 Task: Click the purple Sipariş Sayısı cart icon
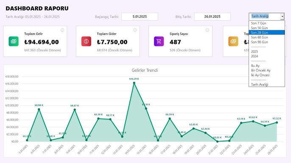pos(159,41)
